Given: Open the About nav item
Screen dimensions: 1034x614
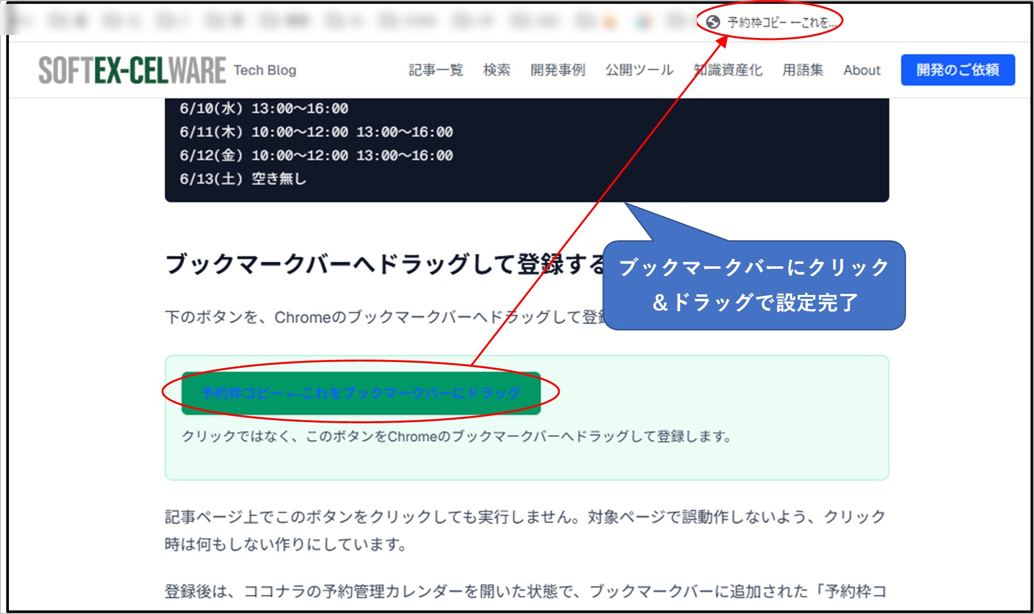Looking at the screenshot, I should click(862, 70).
